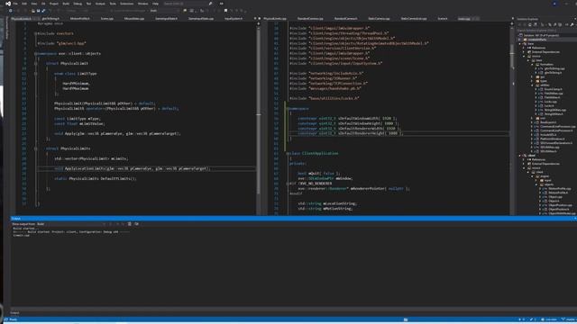Collapse the base project node
The height and width of the screenshot is (324, 577).
(x=520, y=44)
